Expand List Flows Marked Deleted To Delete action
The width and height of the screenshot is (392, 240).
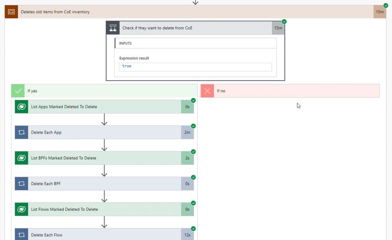(104, 209)
